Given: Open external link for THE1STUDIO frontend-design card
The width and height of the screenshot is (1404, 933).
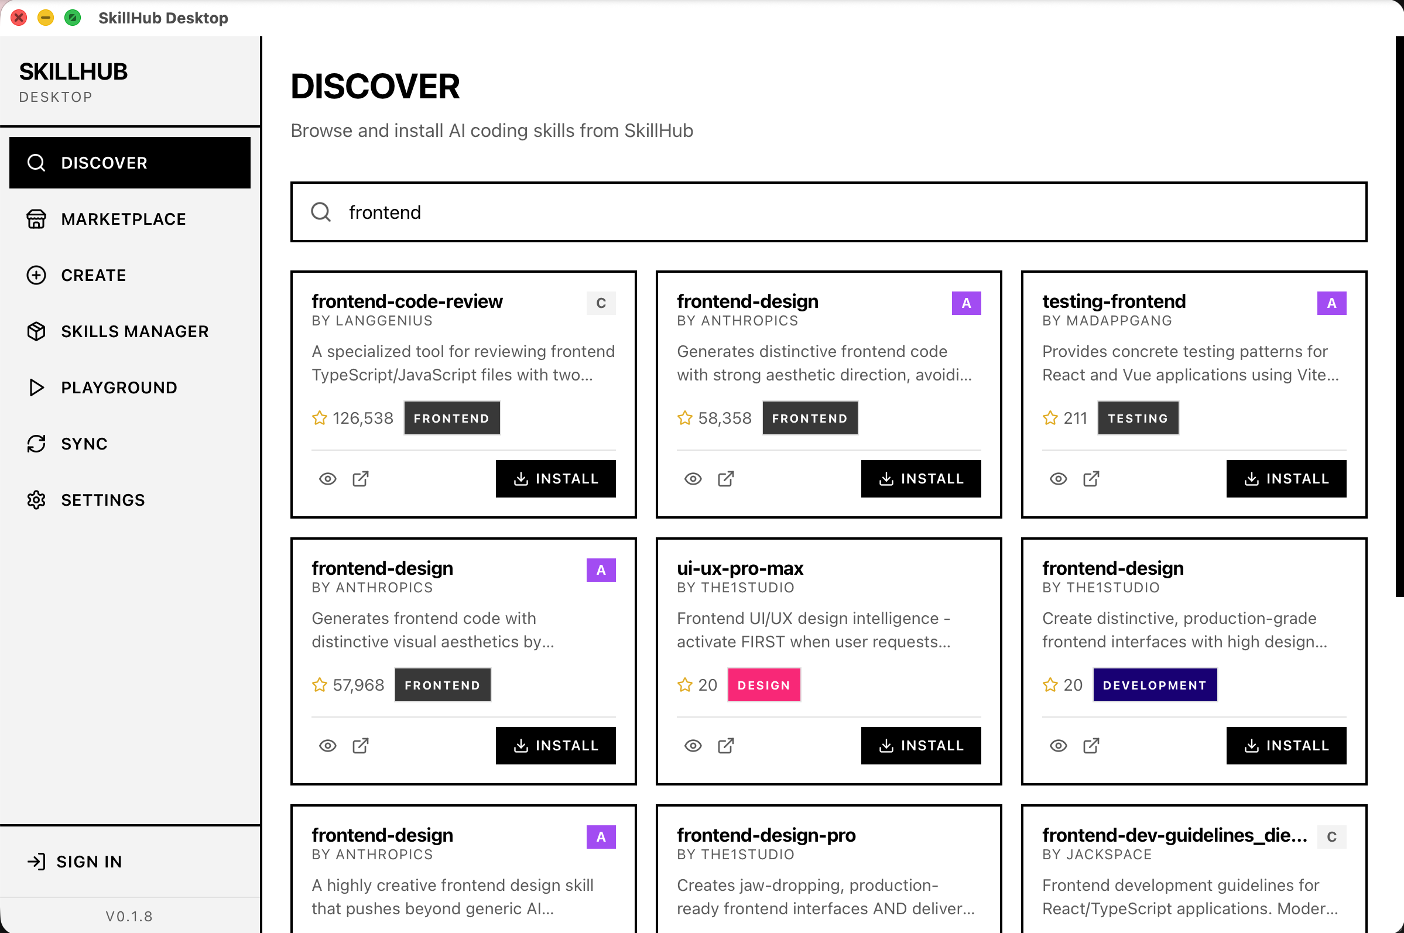Looking at the screenshot, I should [1090, 746].
